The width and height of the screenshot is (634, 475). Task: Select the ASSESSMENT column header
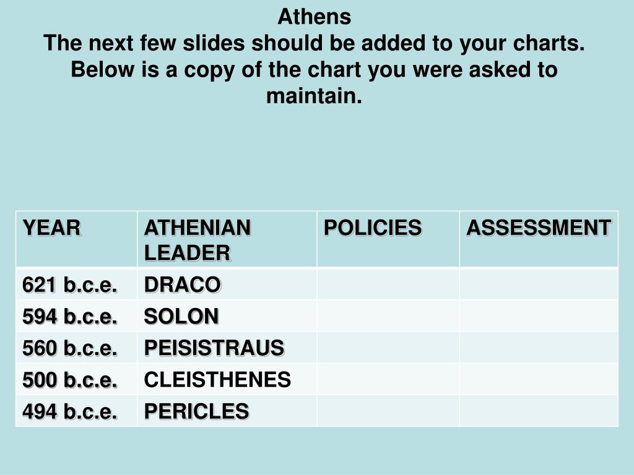539,239
